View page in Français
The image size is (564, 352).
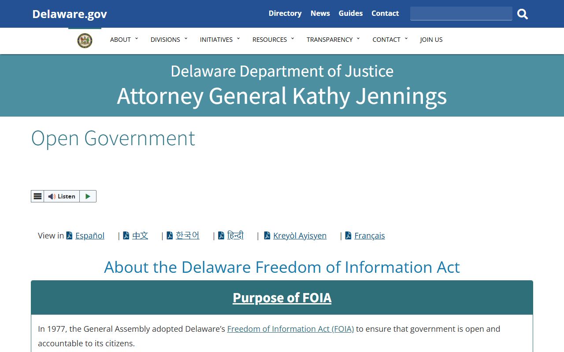click(x=370, y=236)
